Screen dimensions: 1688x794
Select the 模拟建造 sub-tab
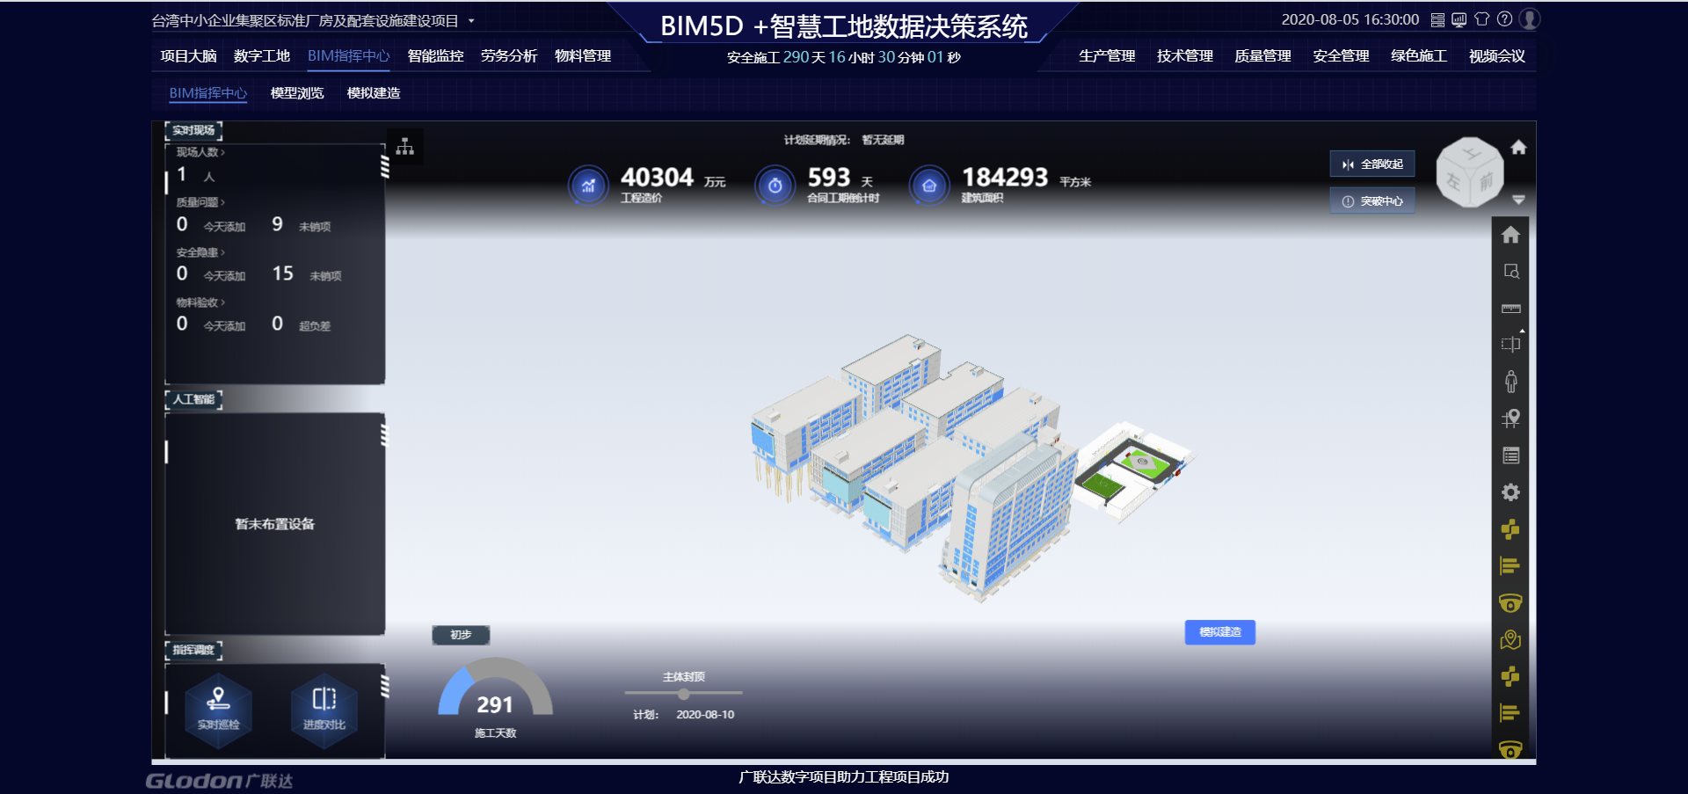[374, 93]
